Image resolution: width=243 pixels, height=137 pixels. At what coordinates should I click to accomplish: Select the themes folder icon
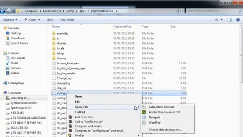click(54, 58)
